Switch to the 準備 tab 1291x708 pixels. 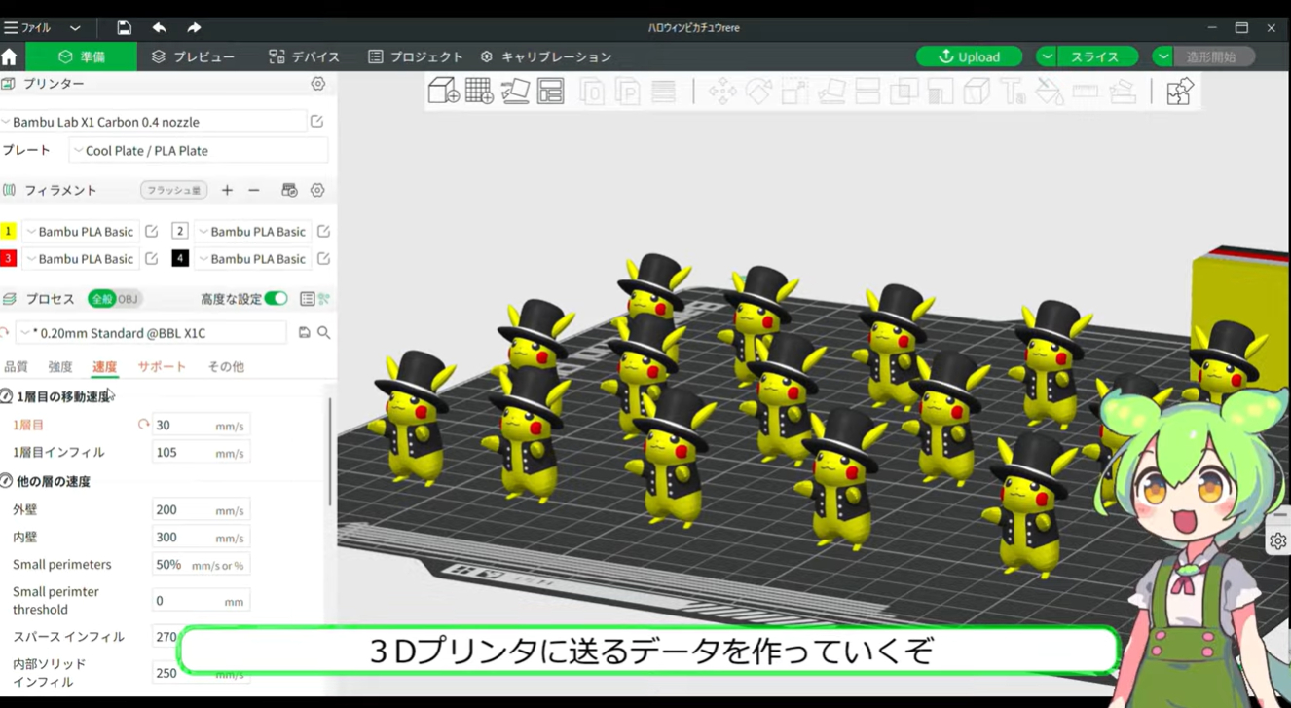(82, 56)
